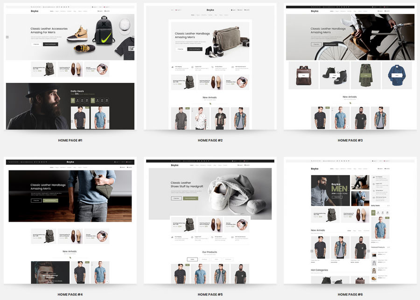Click the Boyka logo in Home Page #2 preview
Viewport: 420px width, 300px height.
210,10
